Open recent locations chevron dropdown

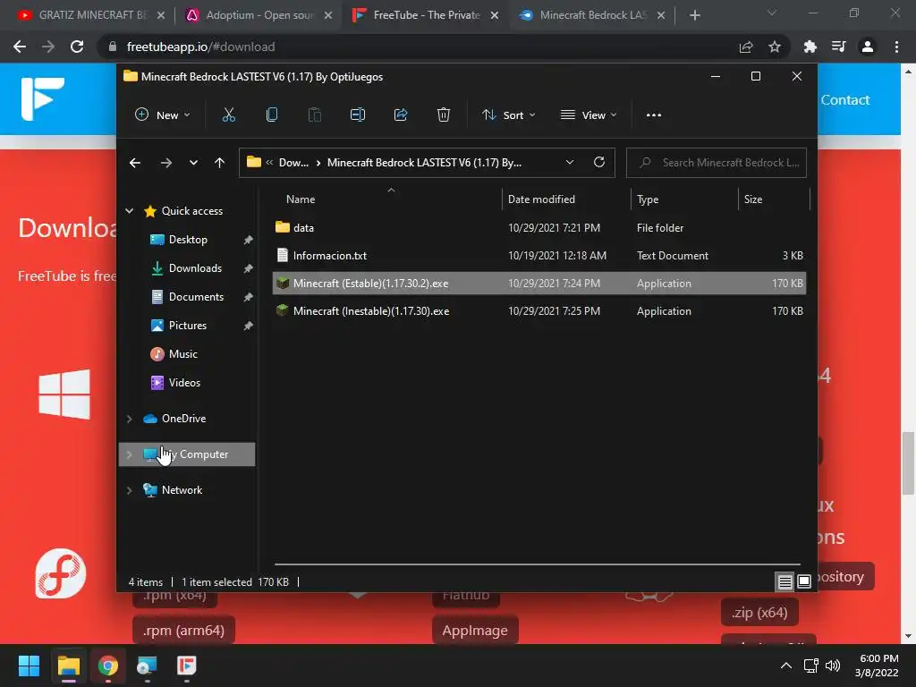(193, 163)
